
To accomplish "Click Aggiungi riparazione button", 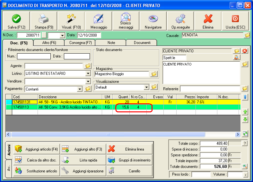I will click(x=83, y=171).
